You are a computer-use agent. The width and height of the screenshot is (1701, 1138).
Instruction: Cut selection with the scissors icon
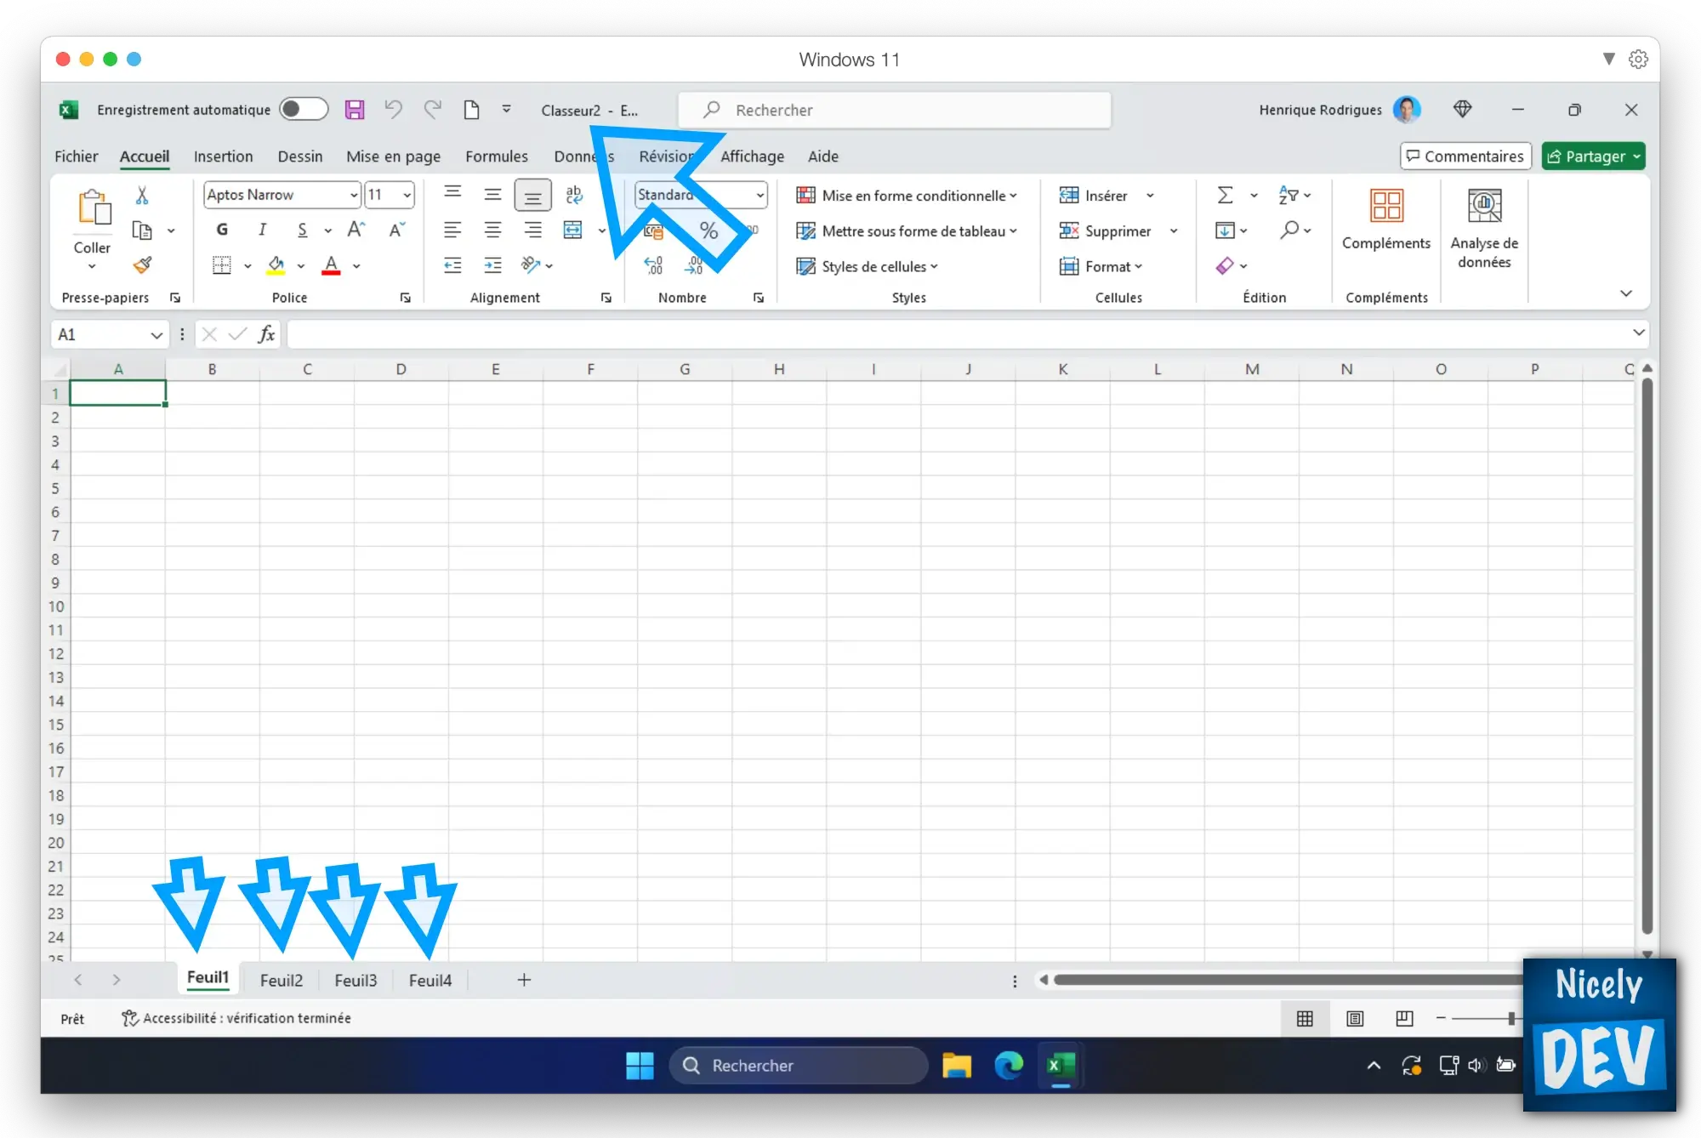[x=142, y=196]
